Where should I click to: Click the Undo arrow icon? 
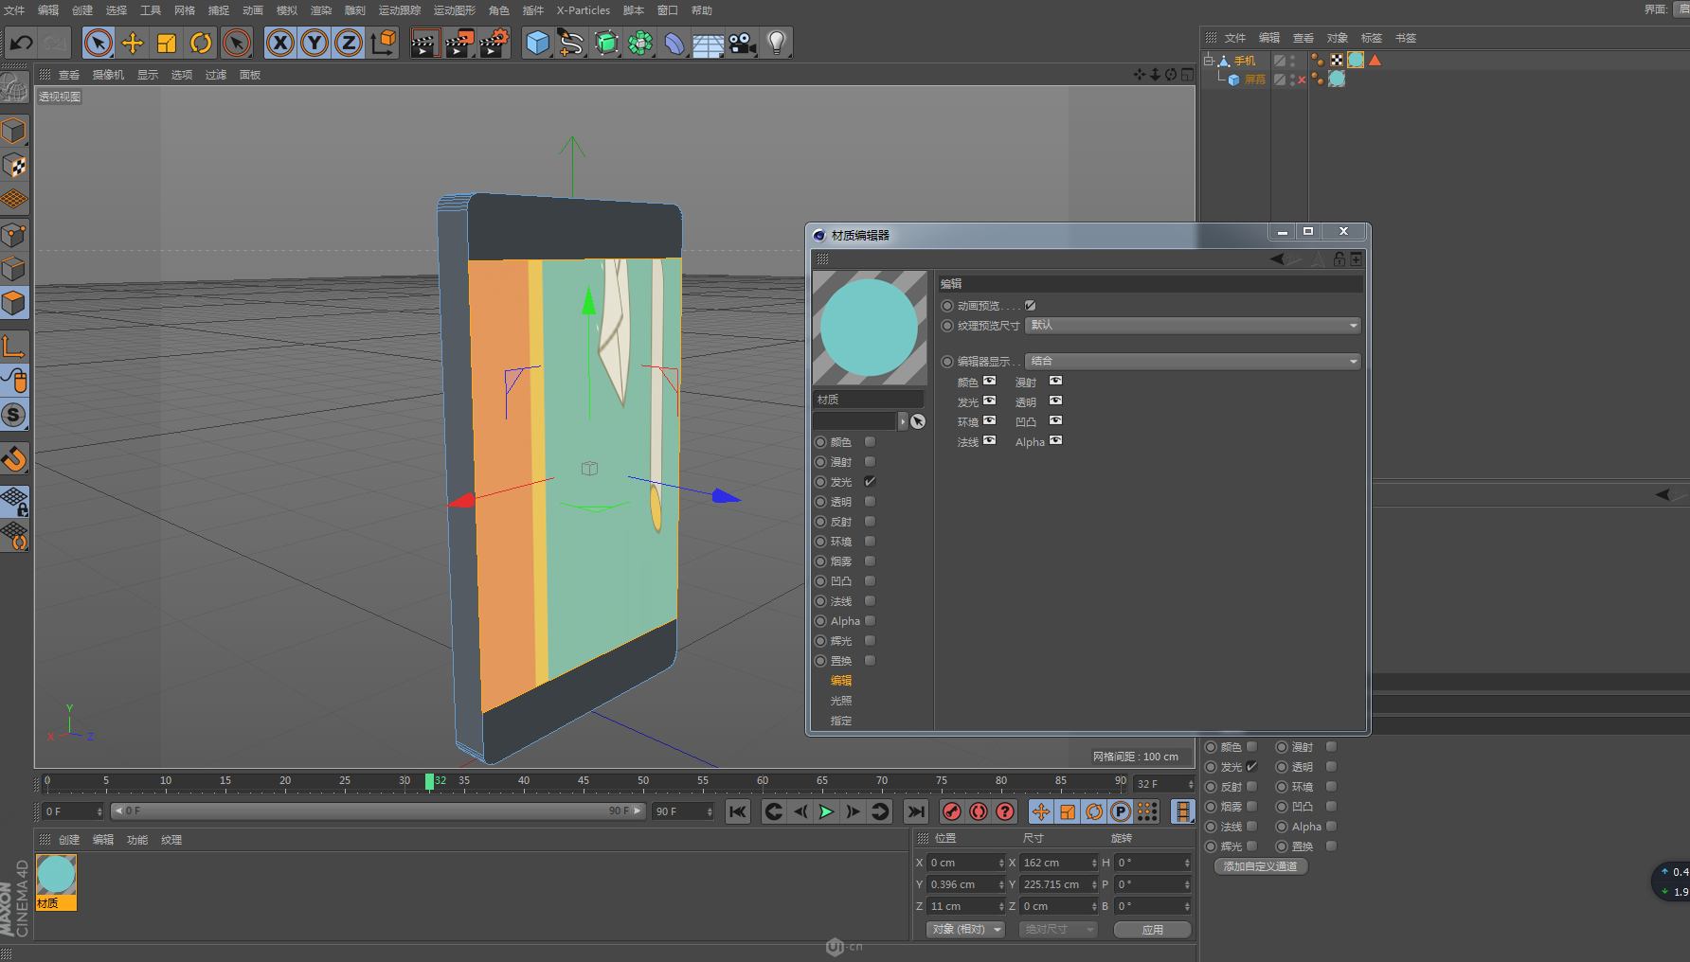click(x=21, y=43)
